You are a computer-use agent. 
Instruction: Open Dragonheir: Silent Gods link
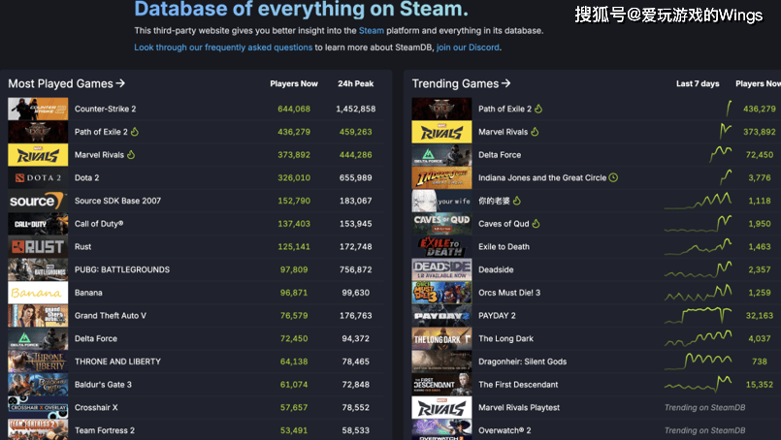[x=523, y=361]
